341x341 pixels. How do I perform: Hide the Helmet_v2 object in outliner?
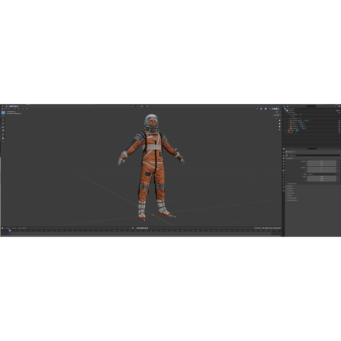pos(339,126)
